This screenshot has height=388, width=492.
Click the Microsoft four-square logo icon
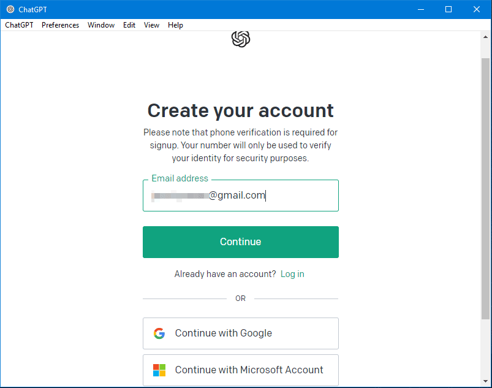(x=159, y=370)
